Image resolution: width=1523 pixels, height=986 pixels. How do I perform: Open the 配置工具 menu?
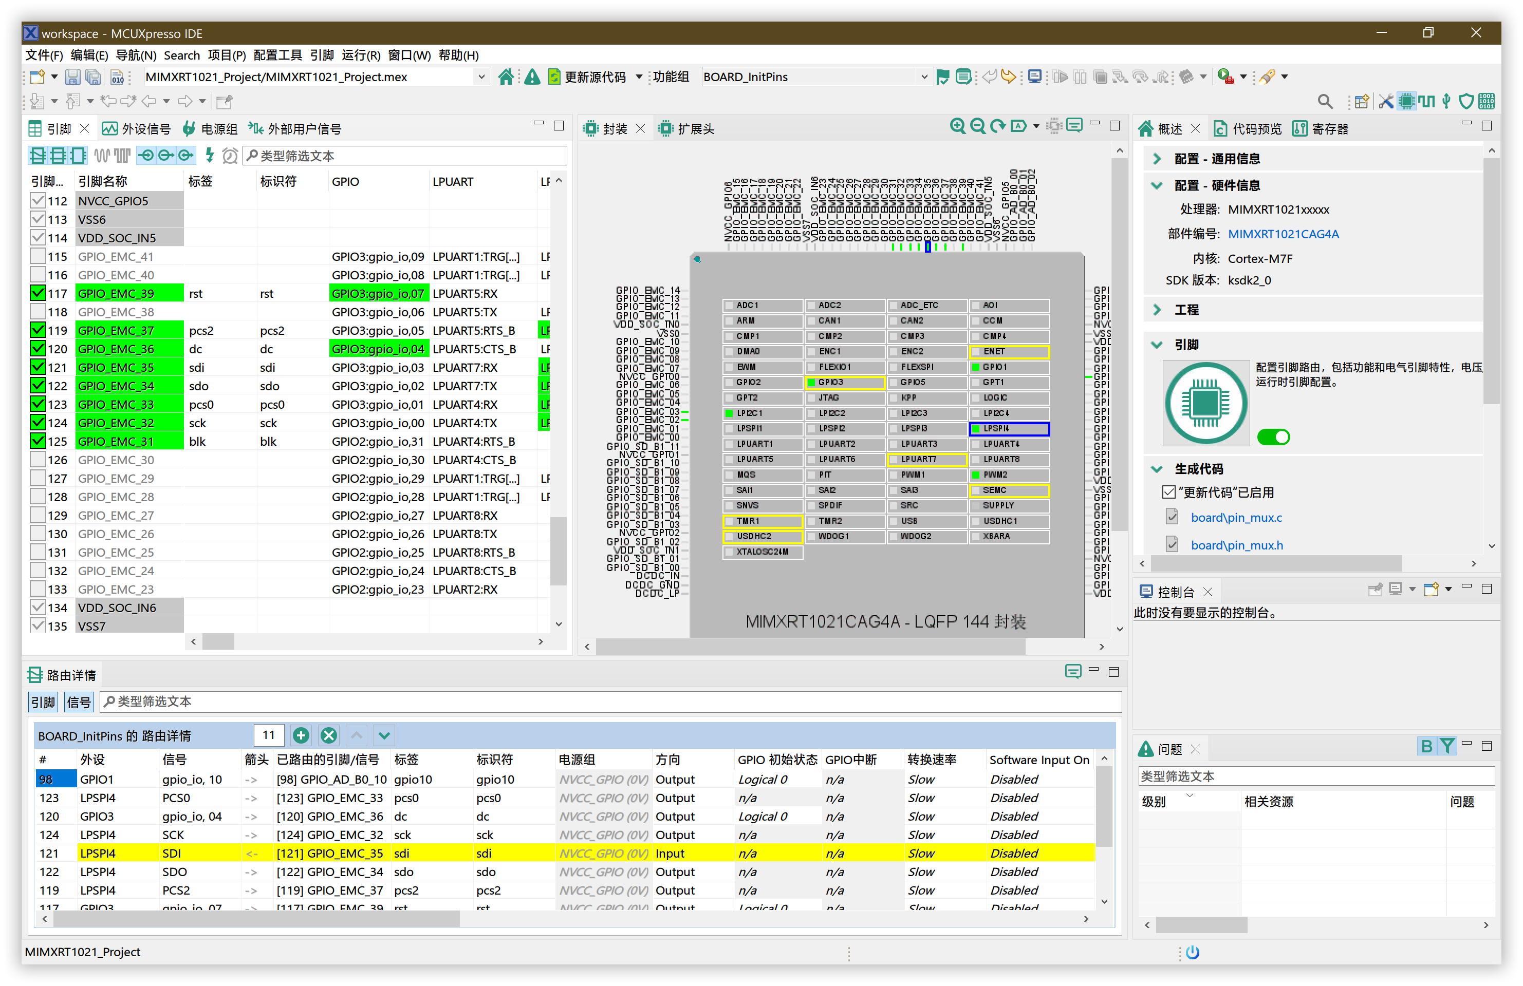click(277, 55)
